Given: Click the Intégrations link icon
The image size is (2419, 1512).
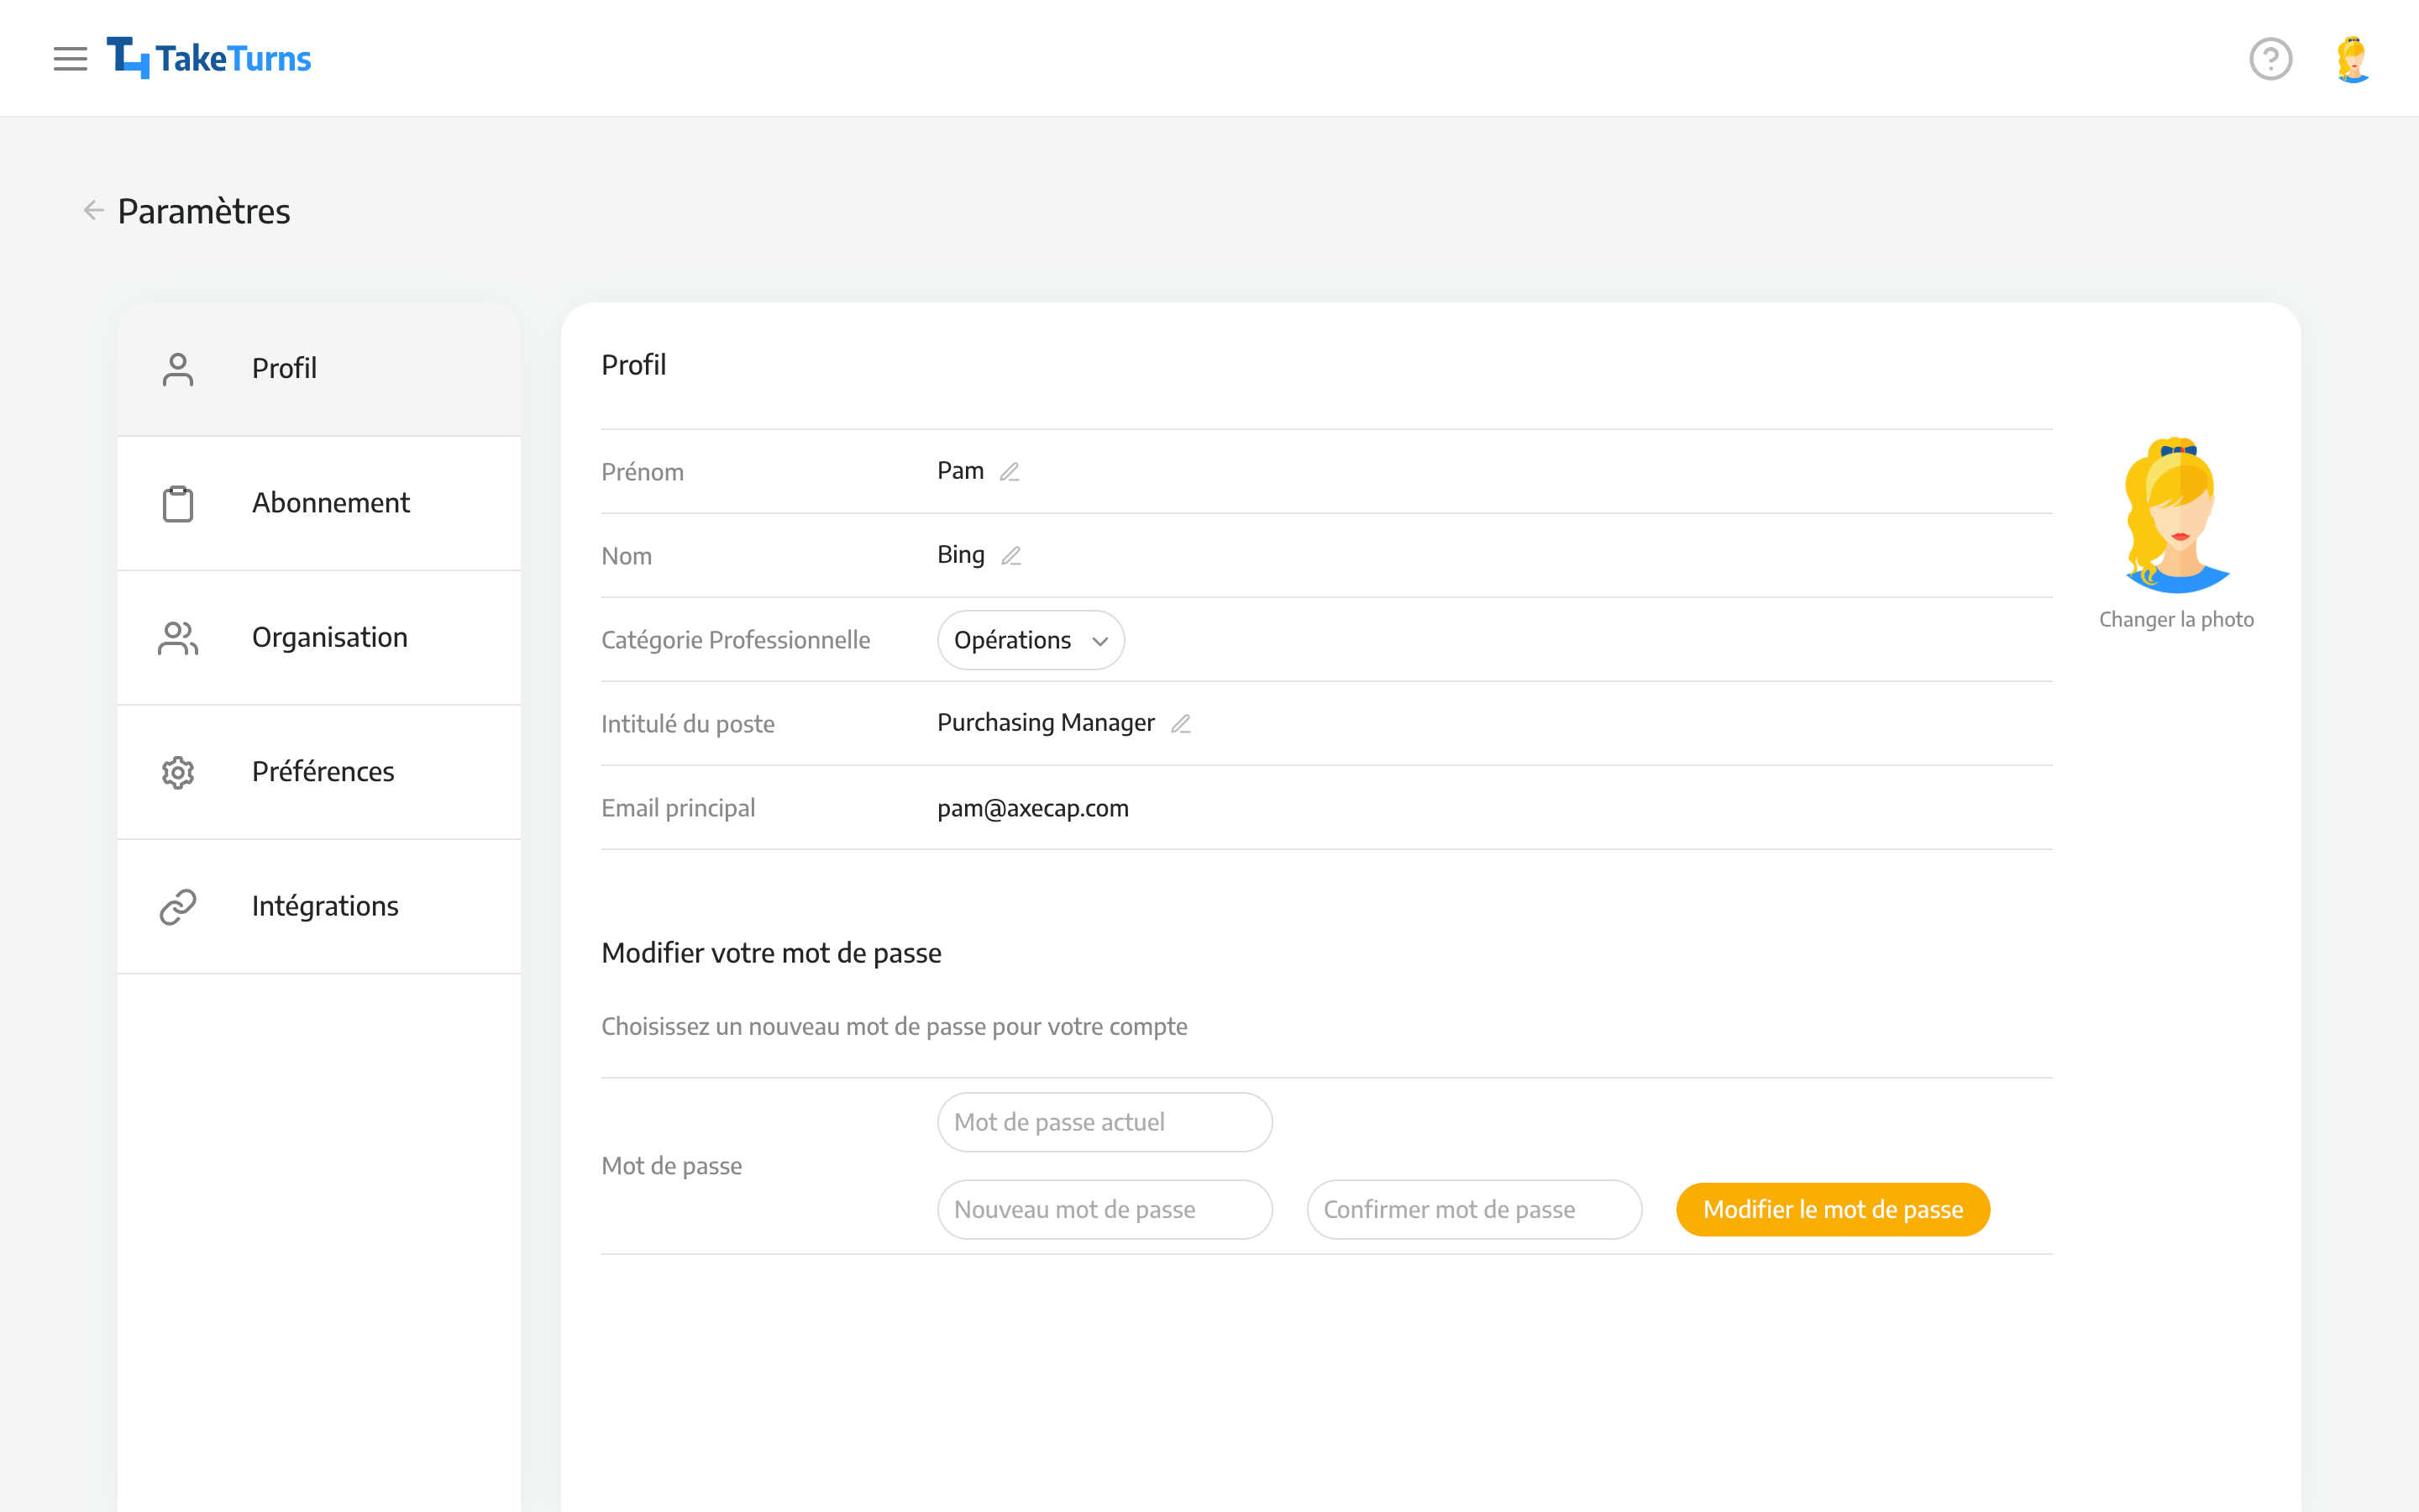Looking at the screenshot, I should coord(176,904).
